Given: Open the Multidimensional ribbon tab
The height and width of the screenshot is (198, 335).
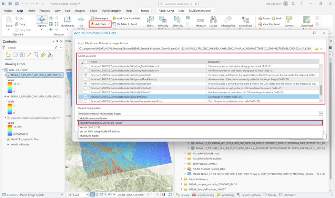Looking at the screenshot, I should pos(200,11).
